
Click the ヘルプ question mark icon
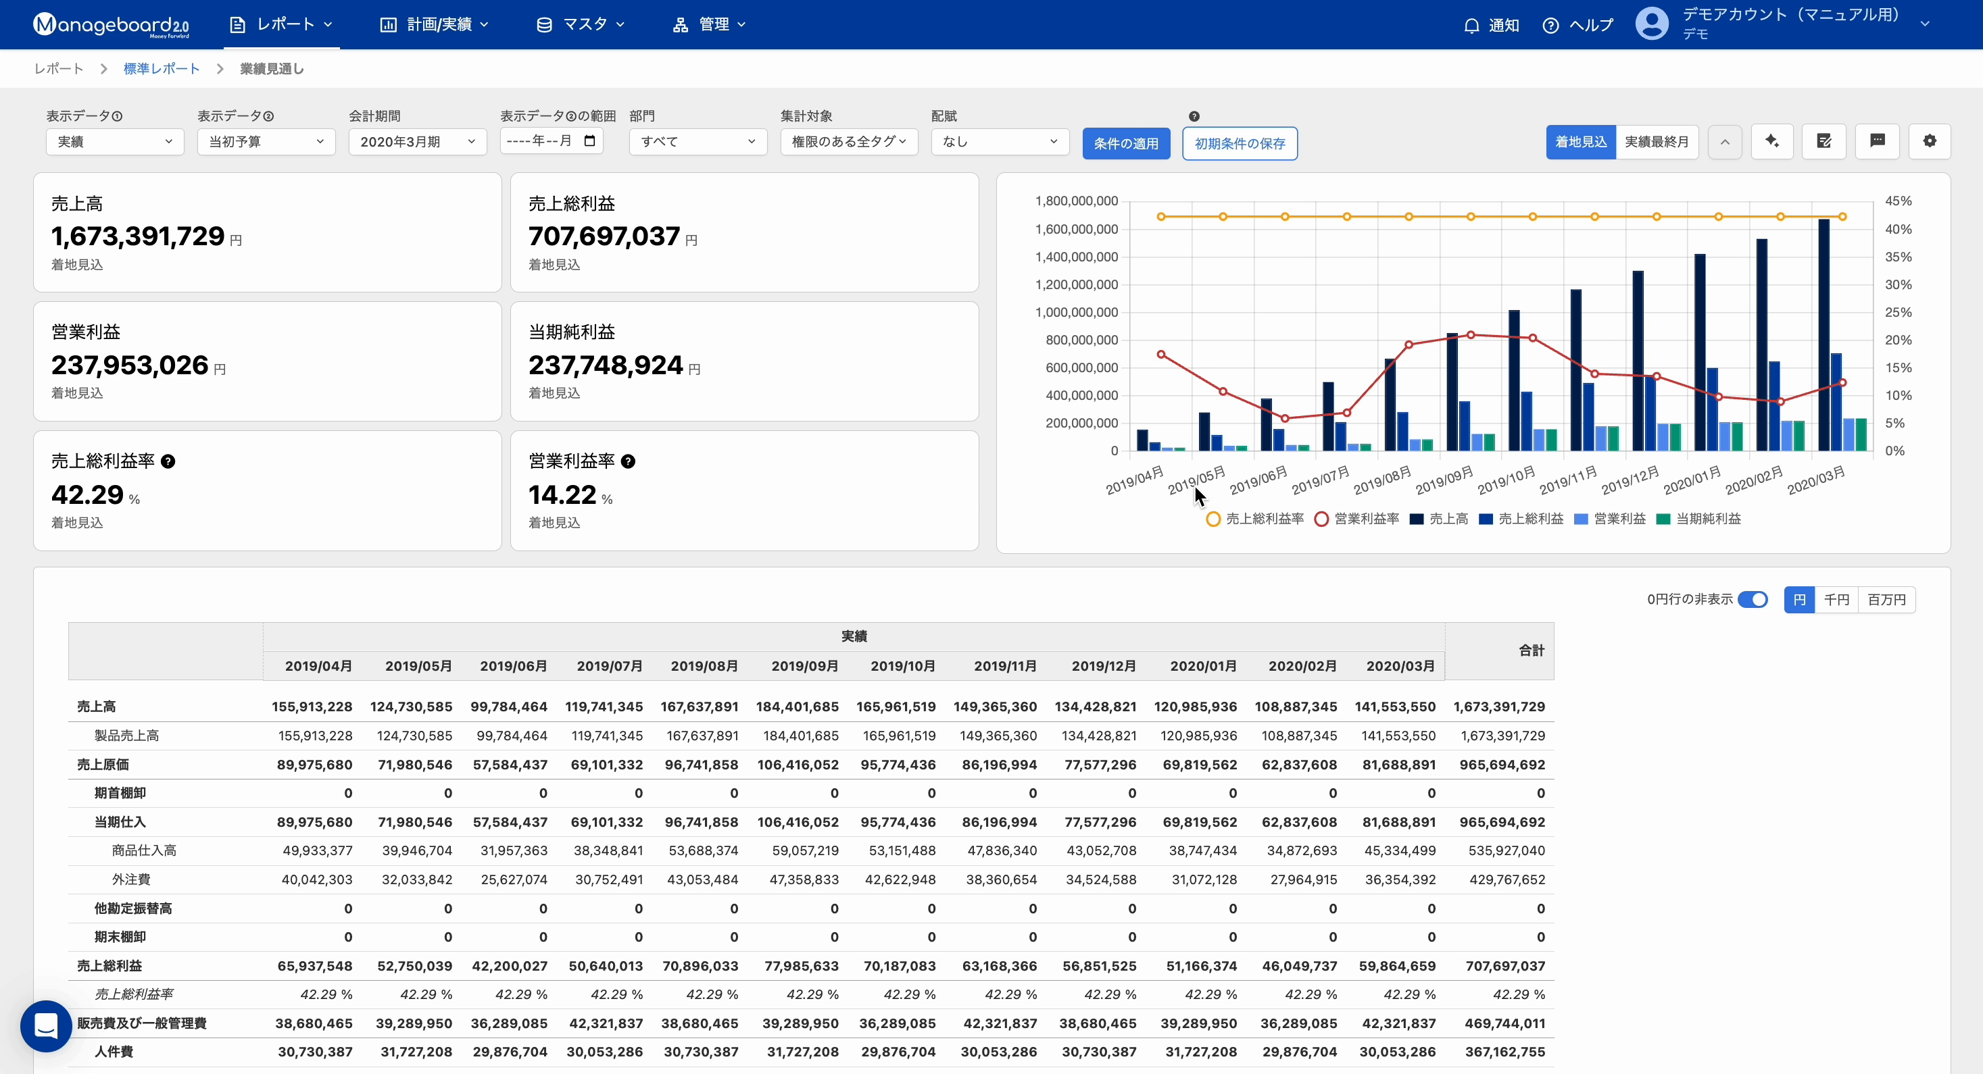1550,26
